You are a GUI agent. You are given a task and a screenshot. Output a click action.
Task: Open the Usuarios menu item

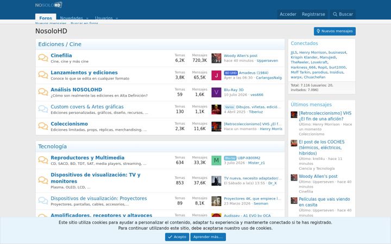(x=104, y=18)
